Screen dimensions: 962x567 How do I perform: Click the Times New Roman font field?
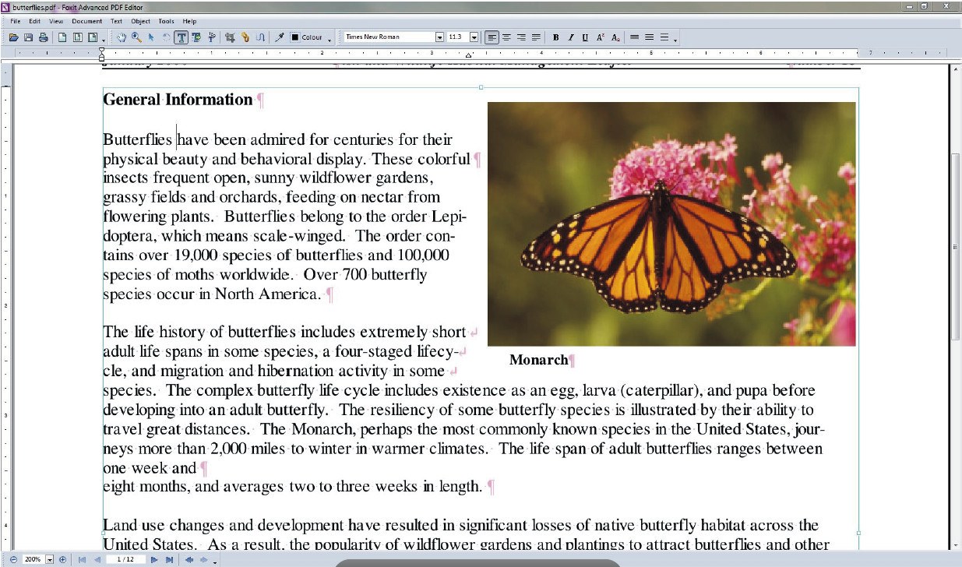coord(389,37)
